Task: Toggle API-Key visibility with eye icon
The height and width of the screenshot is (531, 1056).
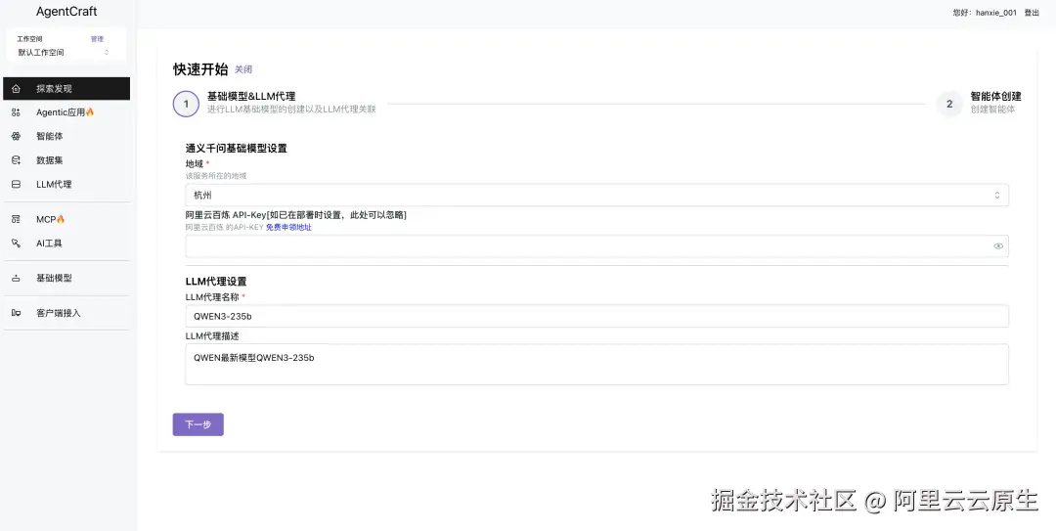Action: coord(998,246)
